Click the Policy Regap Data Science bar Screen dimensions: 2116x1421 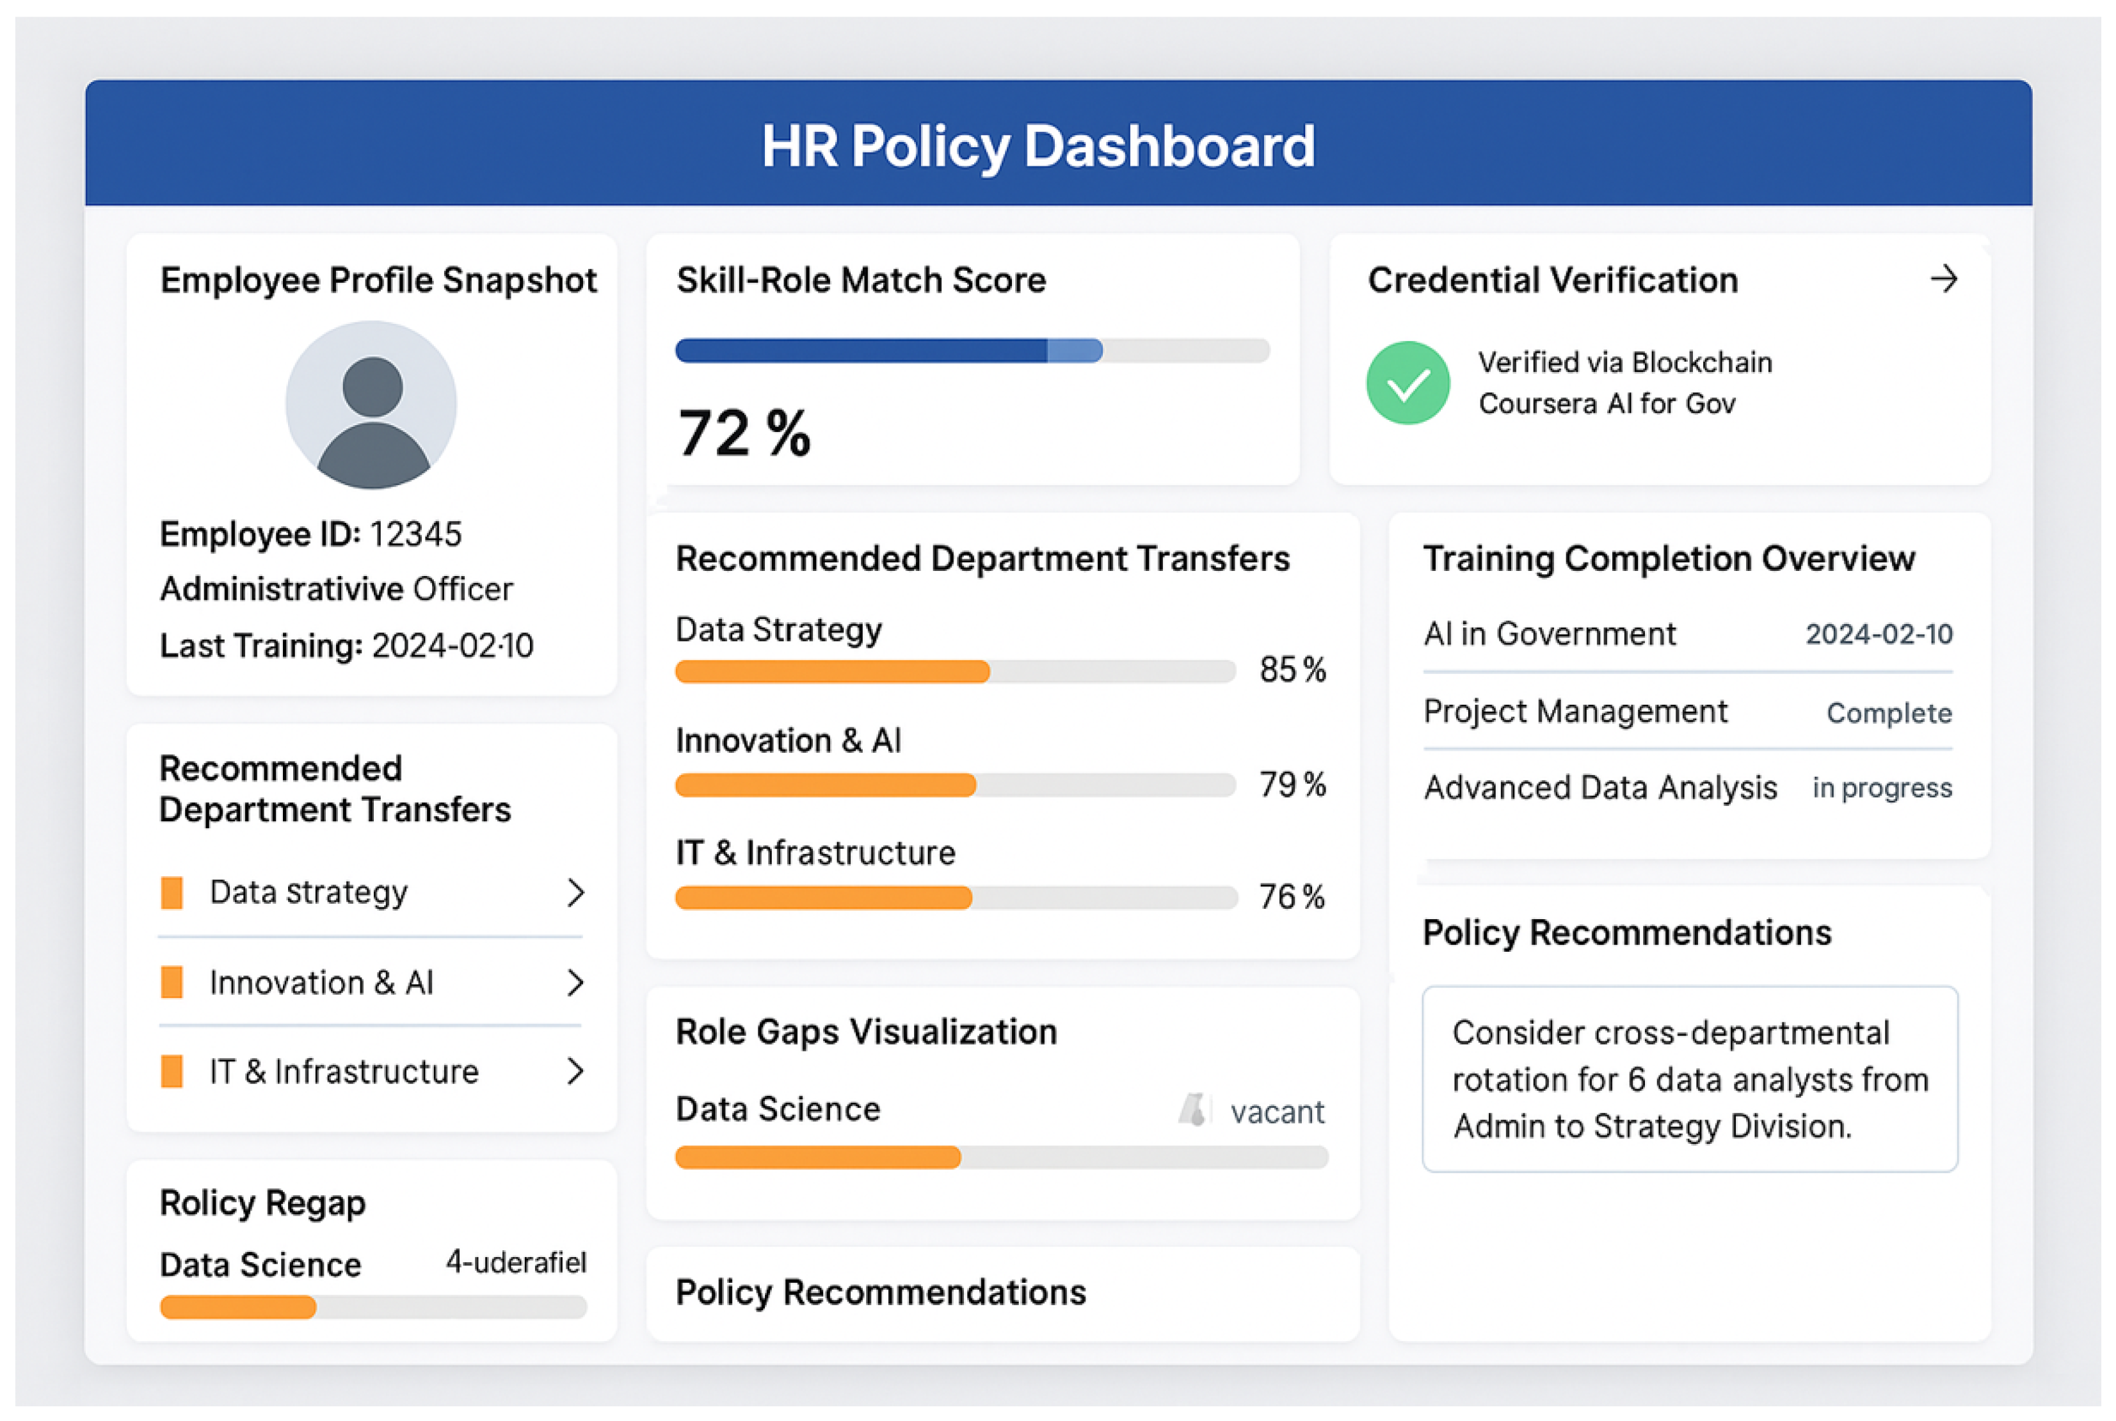(373, 1307)
